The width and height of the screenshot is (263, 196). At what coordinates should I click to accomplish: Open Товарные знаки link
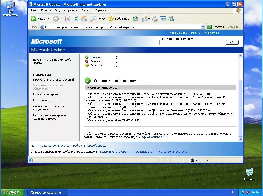145,152
